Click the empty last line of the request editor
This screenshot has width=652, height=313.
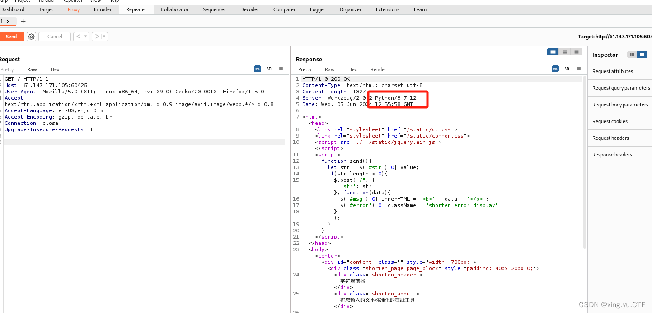point(145,142)
